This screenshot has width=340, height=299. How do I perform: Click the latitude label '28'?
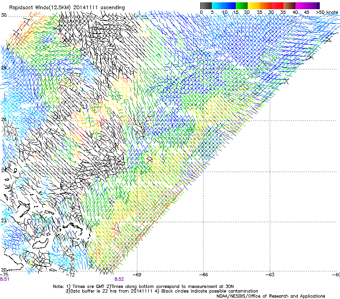pyautogui.click(x=4, y=68)
